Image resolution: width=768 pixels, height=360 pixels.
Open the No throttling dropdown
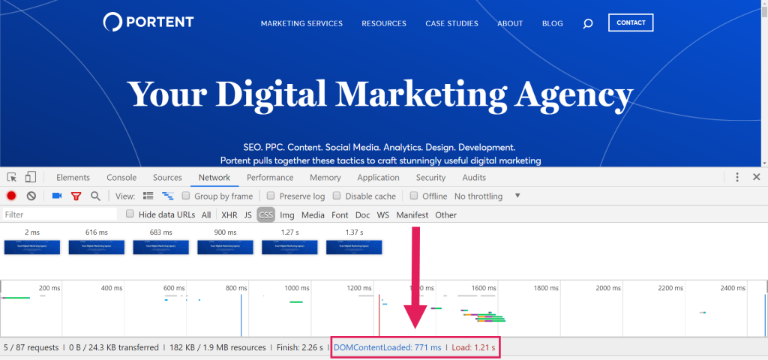pyautogui.click(x=487, y=196)
